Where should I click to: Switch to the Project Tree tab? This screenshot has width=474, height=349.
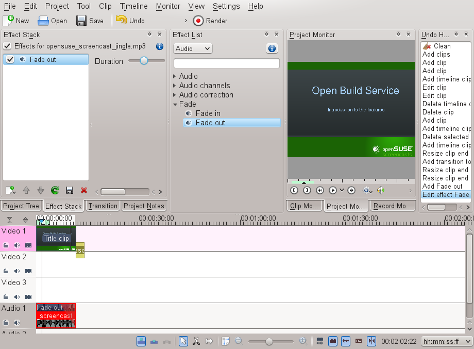click(x=21, y=206)
